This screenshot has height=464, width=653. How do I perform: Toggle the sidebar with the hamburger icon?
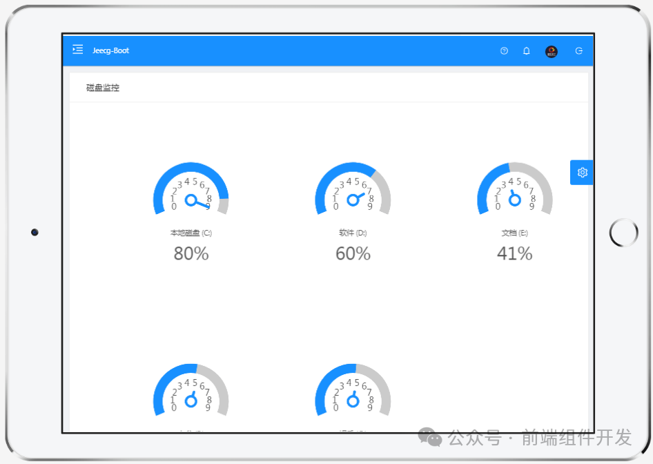pos(77,50)
